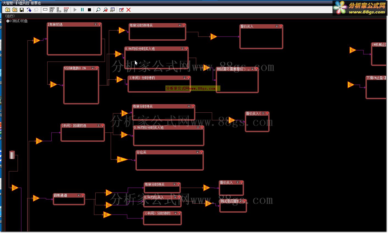
Task: Click the blue pin tool icon
Action: (29, 10)
